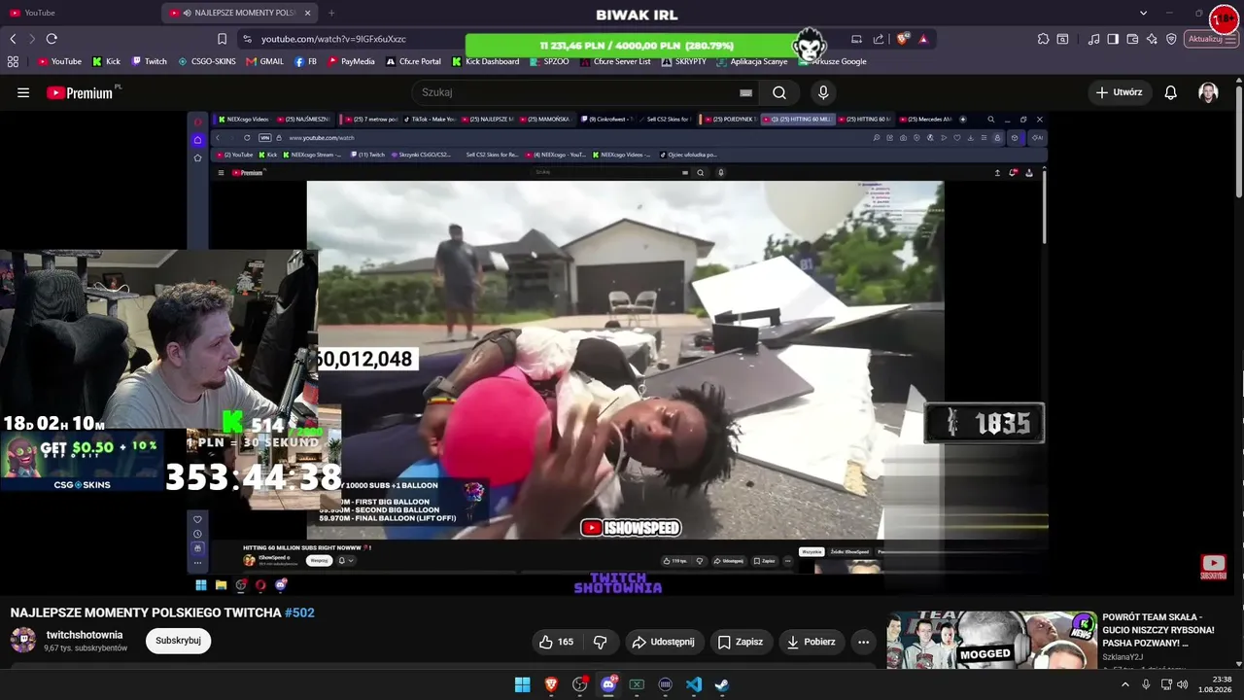Screen dimensions: 1244x700
Task: Expand the tab search dropdown arrow
Action: point(1143,13)
